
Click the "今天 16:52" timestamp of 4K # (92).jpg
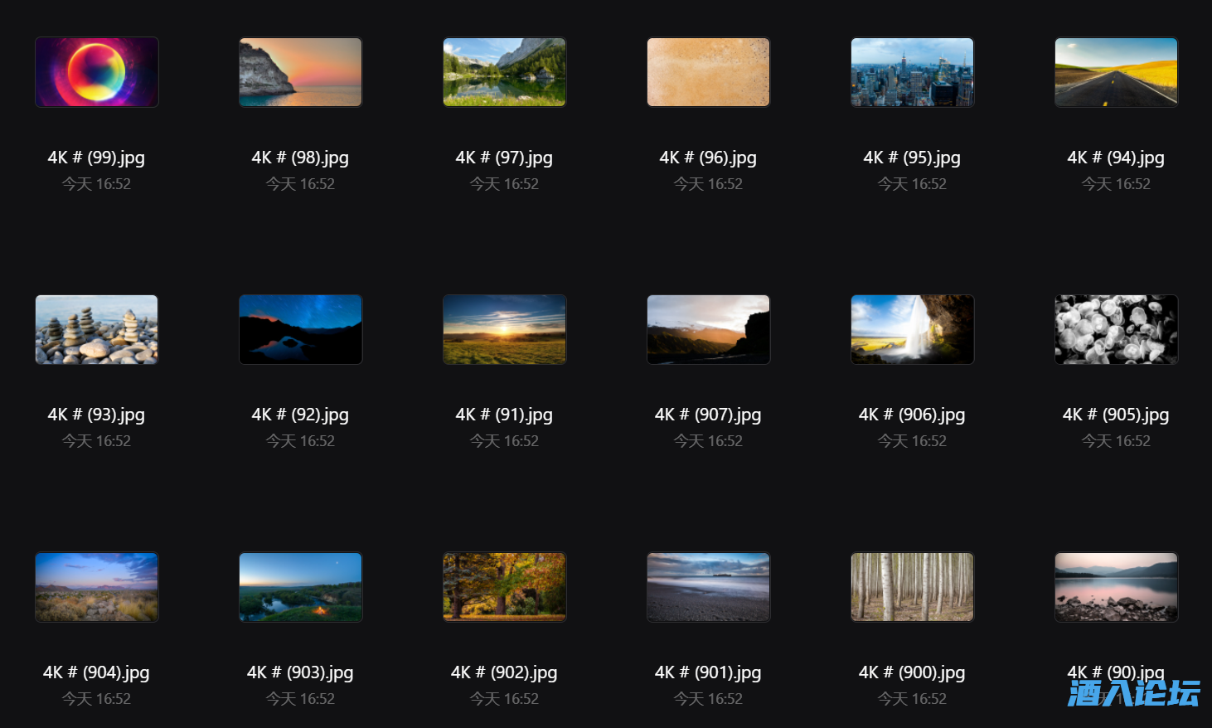pyautogui.click(x=300, y=441)
